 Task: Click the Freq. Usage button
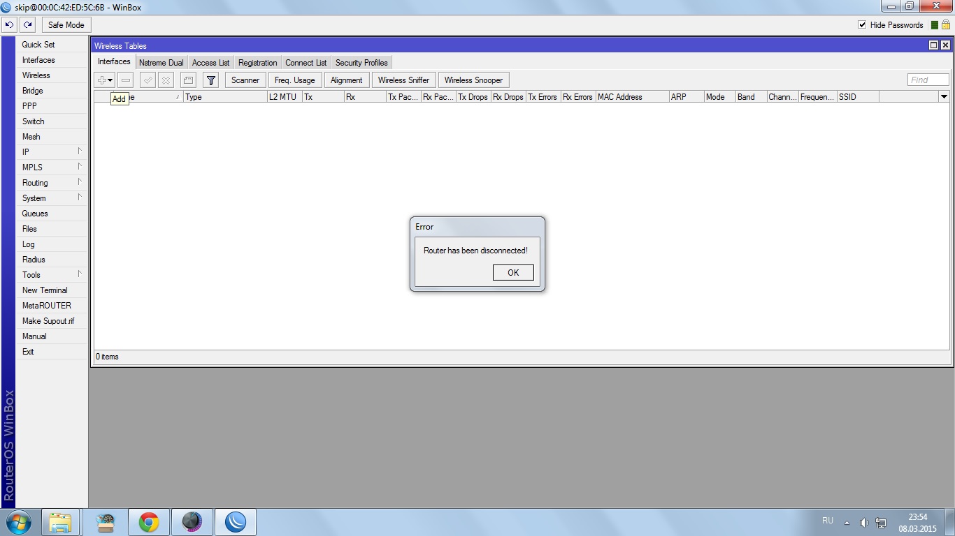(294, 80)
